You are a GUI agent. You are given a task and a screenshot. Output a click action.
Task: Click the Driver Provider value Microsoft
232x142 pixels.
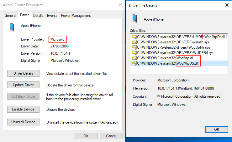57,39
